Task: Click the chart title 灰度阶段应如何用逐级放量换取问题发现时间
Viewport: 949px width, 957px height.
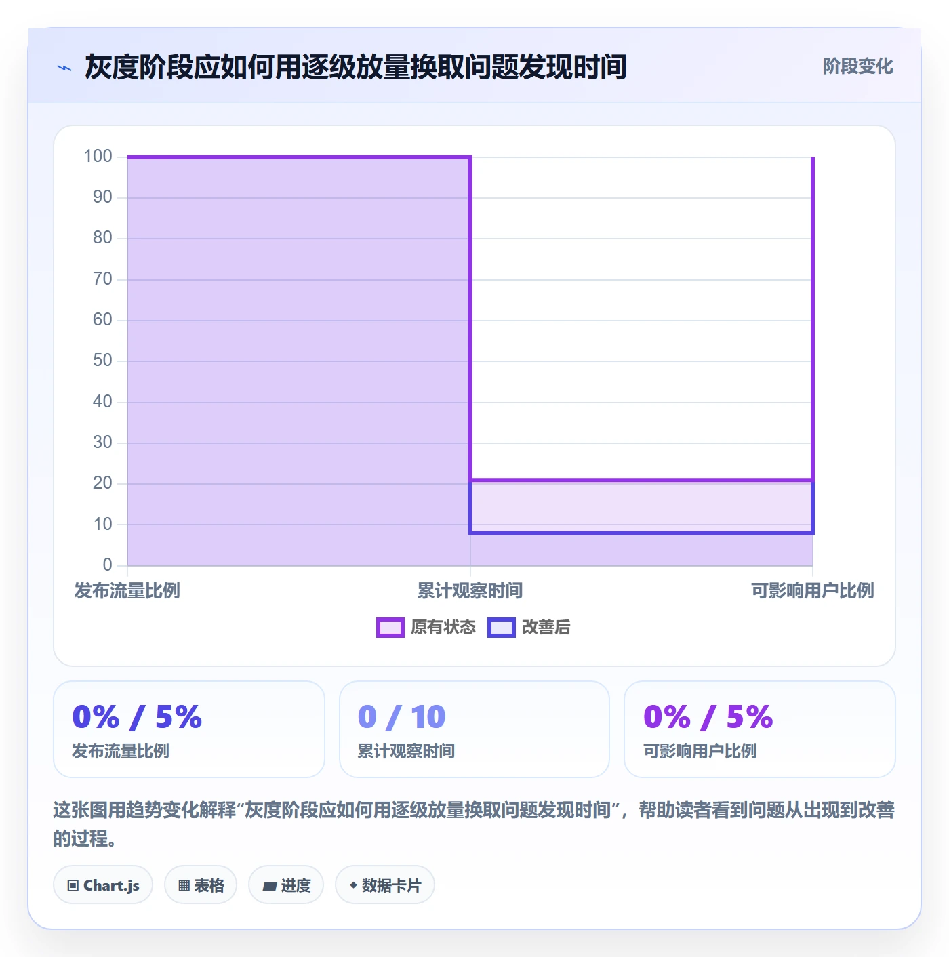Action: [x=356, y=67]
